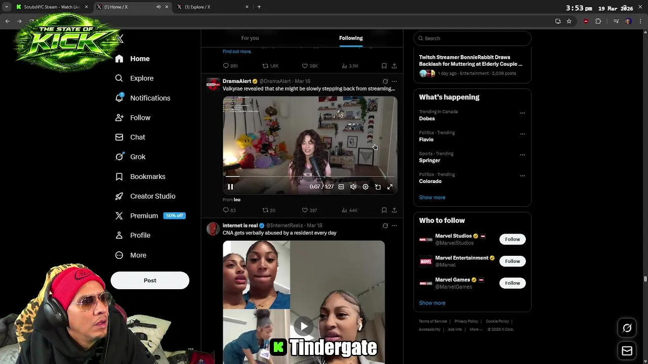Like the top post with 38K likes
Image resolution: width=648 pixels, height=364 pixels.
point(310,66)
